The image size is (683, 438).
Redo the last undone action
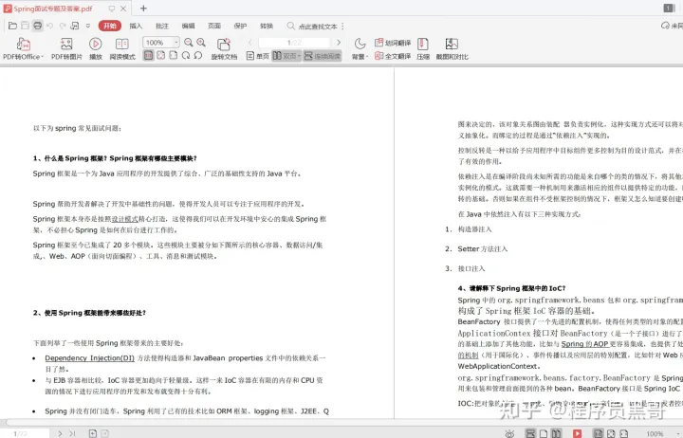click(63, 26)
